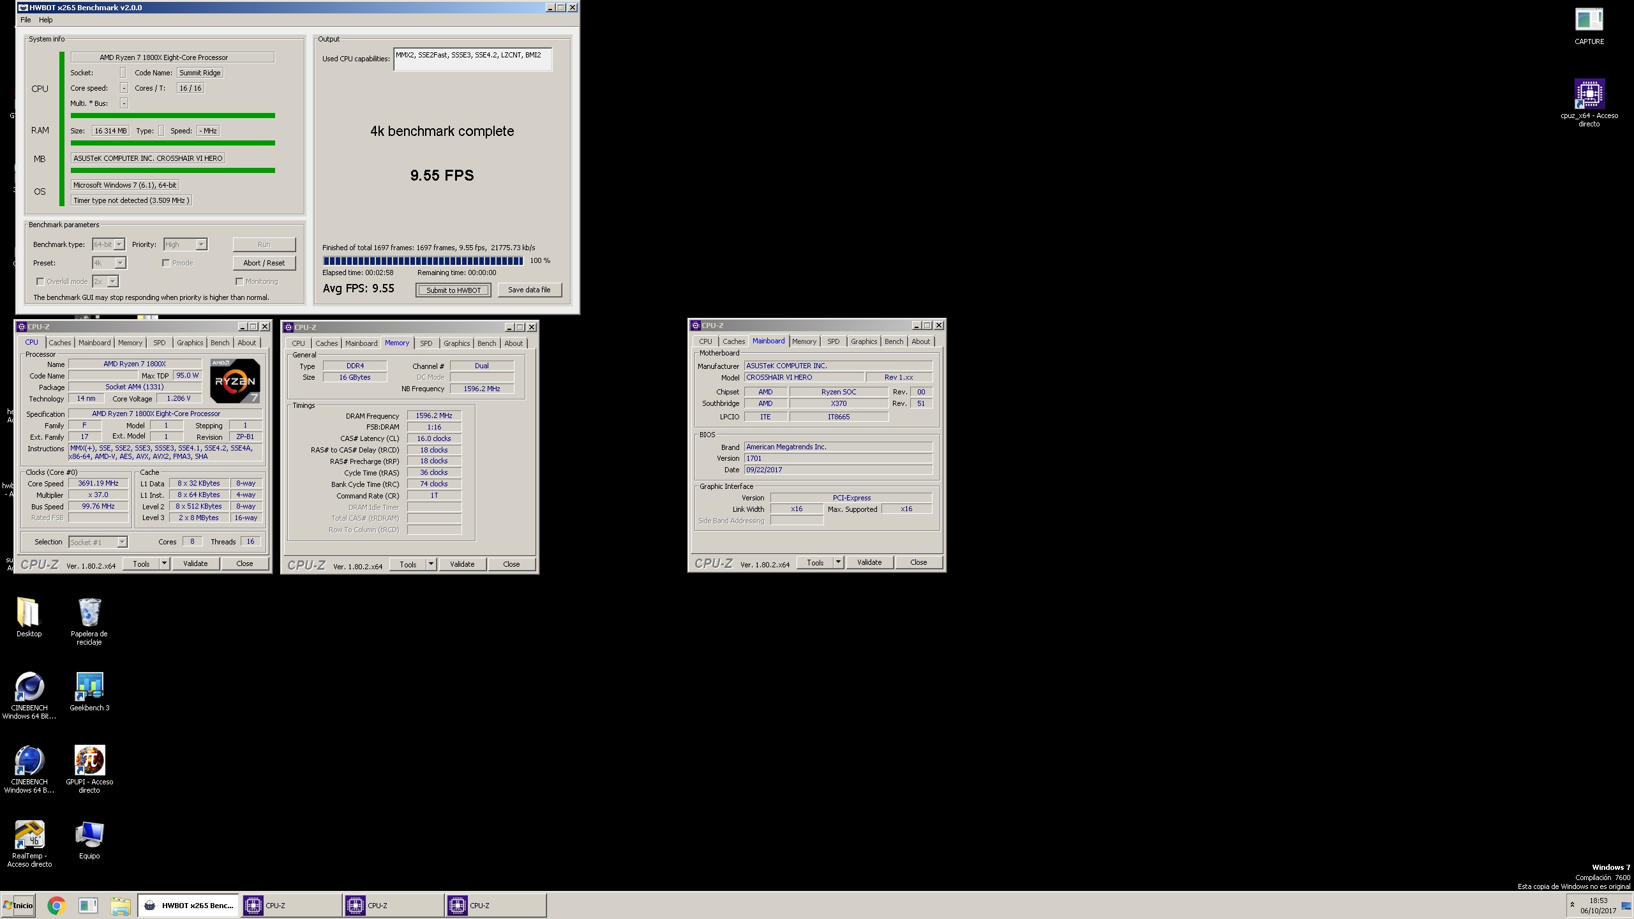Switch to Caches tab in CPU-Z CPU window
Viewport: 1634px width, 919px height.
tap(60, 343)
